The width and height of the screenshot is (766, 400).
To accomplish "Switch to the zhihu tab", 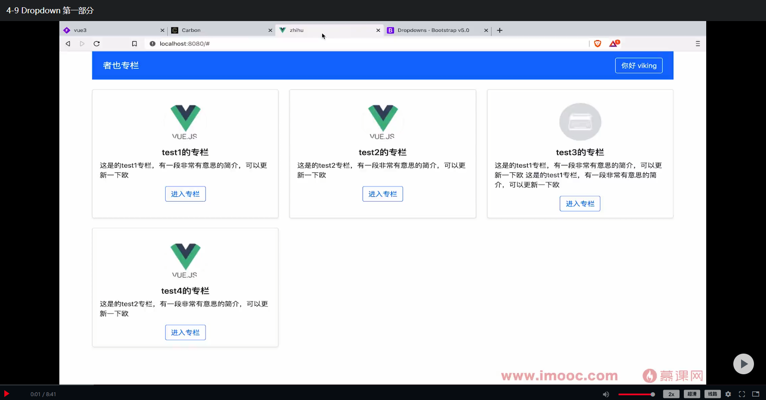I will tap(296, 30).
